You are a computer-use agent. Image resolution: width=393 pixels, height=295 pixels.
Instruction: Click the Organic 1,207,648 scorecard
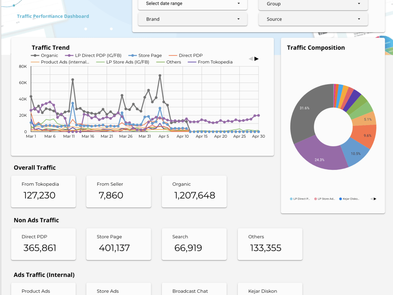coord(194,192)
